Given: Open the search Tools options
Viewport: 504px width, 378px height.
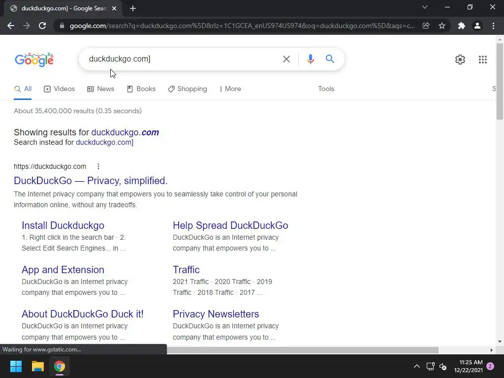Looking at the screenshot, I should (326, 89).
